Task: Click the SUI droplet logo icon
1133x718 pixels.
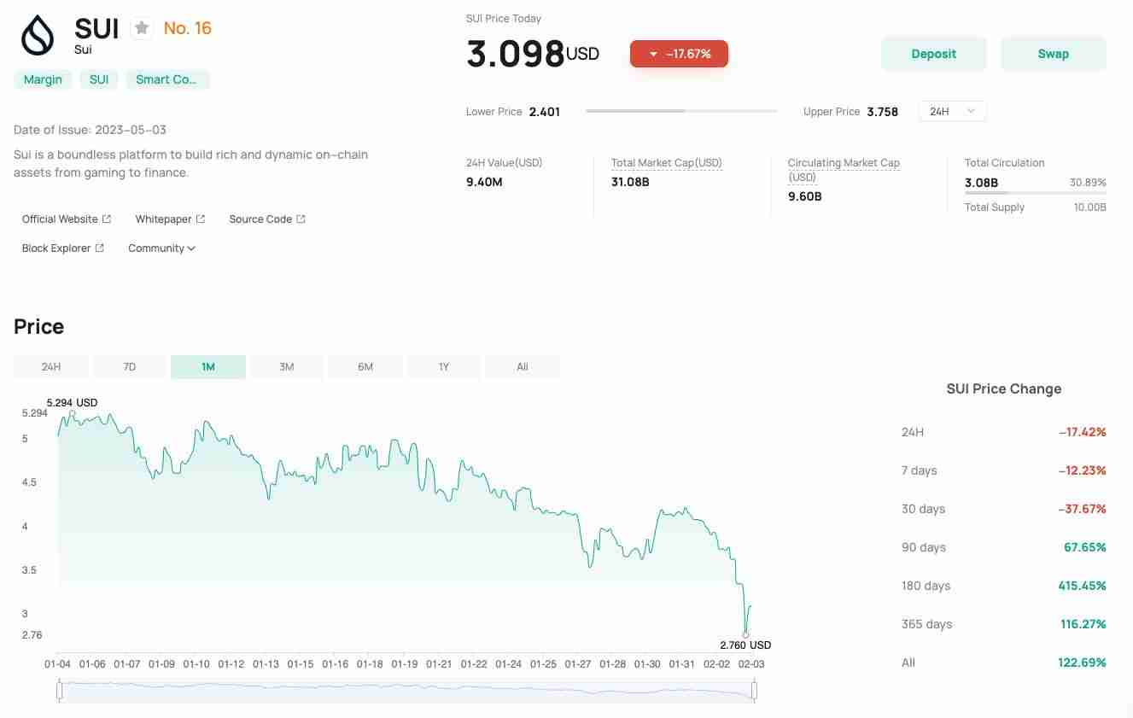Action: pyautogui.click(x=38, y=35)
